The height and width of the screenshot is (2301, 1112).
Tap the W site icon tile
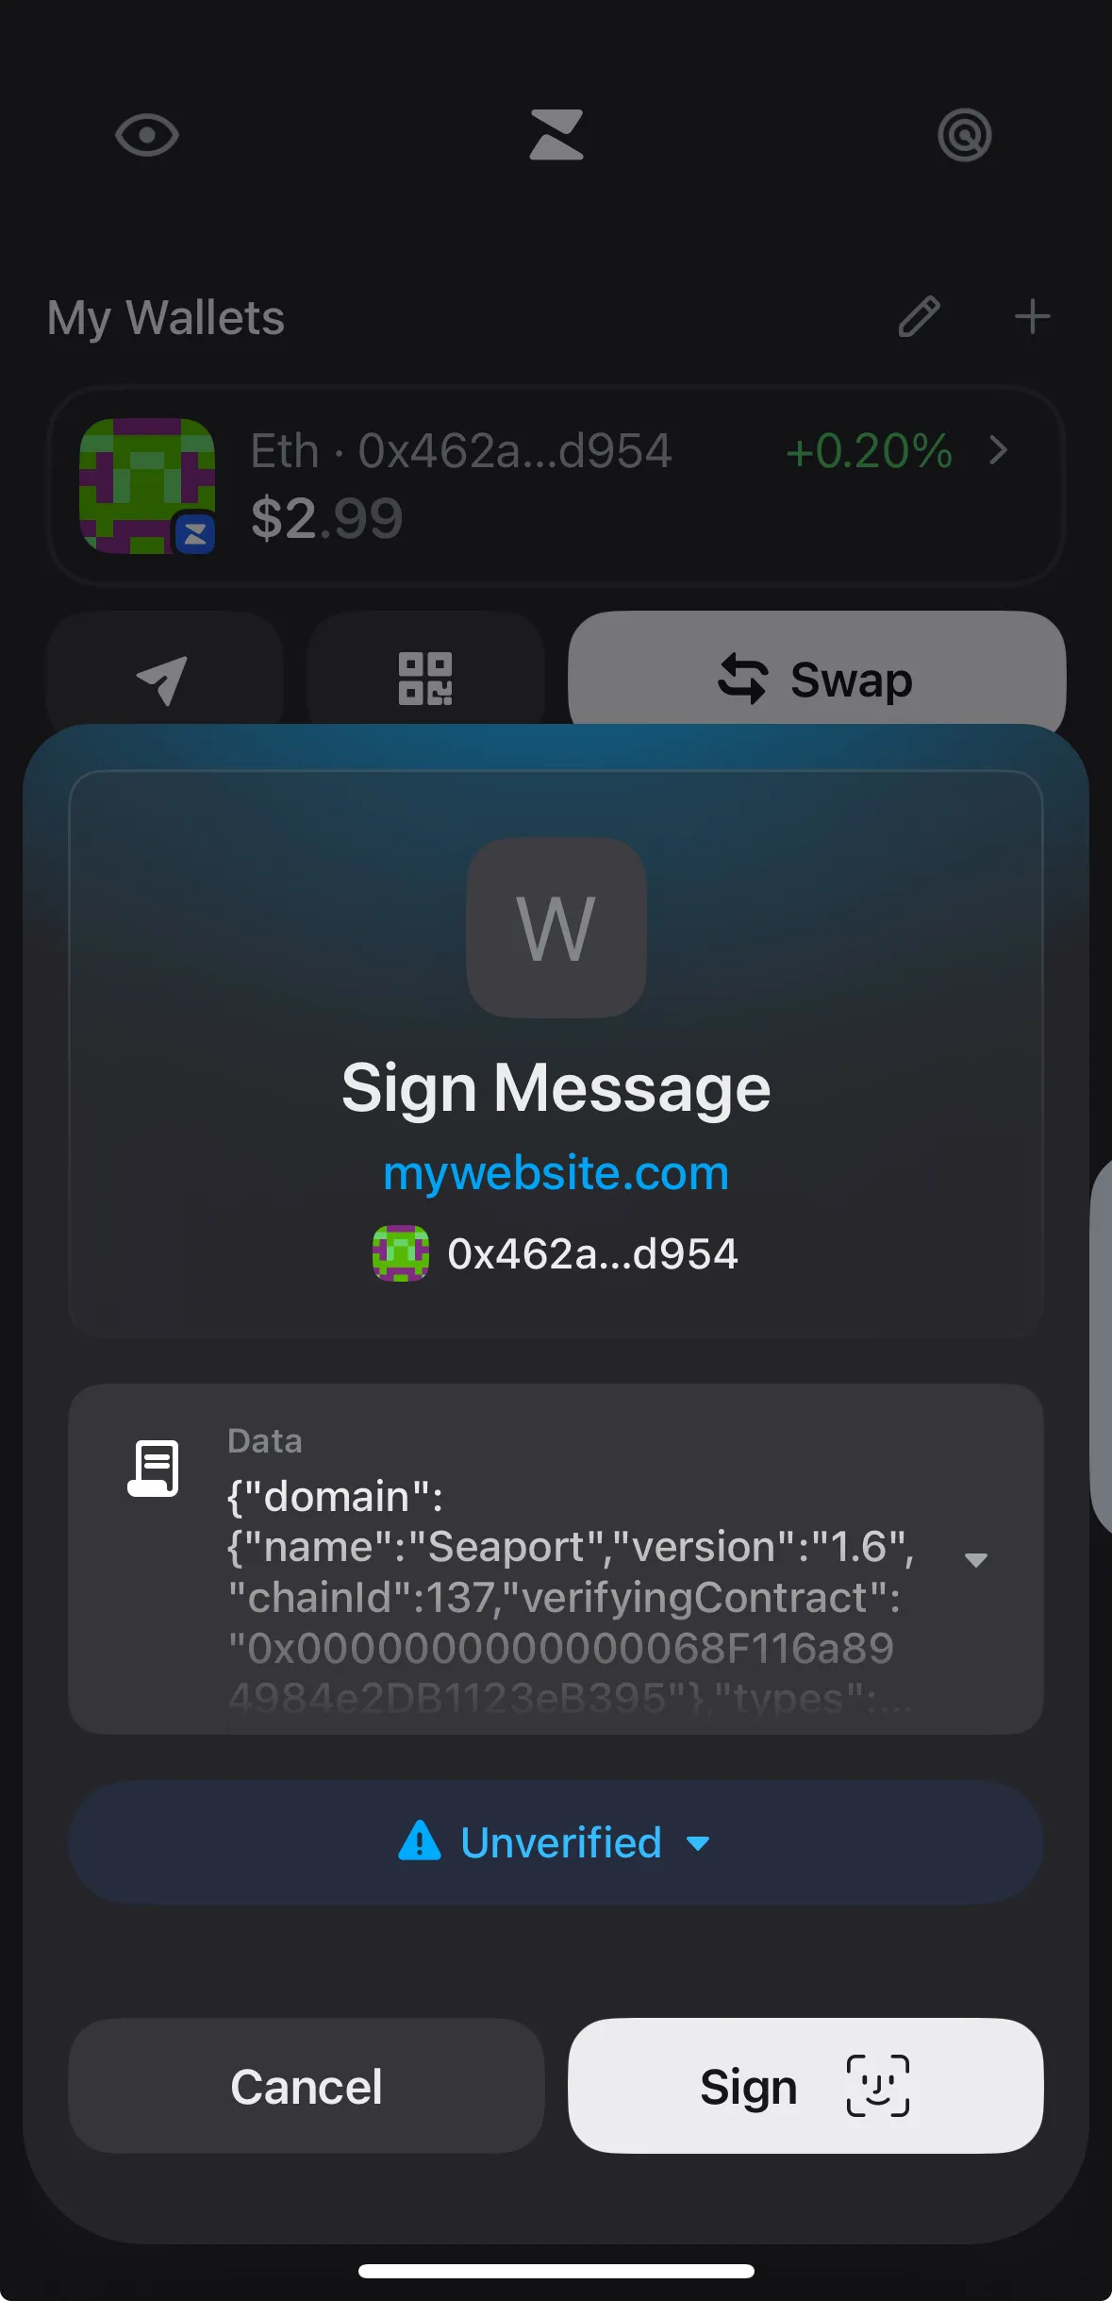coord(556,928)
